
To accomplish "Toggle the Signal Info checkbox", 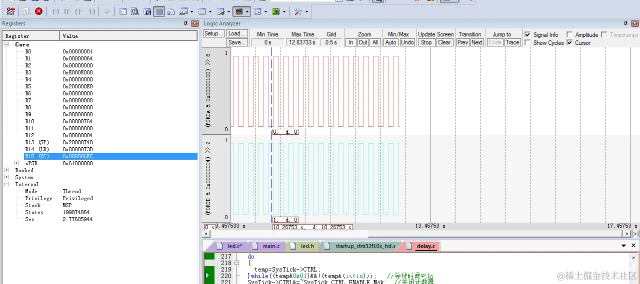I will click(527, 35).
